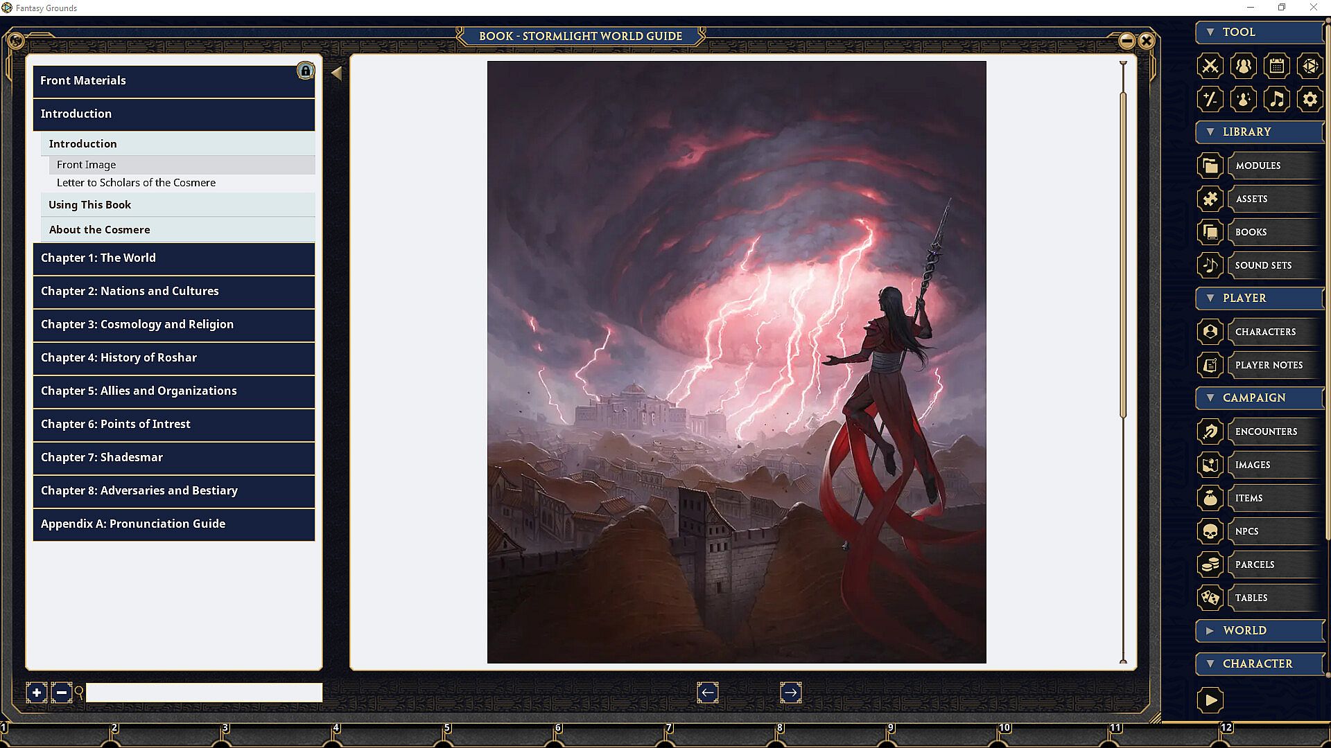Collapse the Campaign sidebar section
This screenshot has height=748, width=1331.
coord(1210,398)
